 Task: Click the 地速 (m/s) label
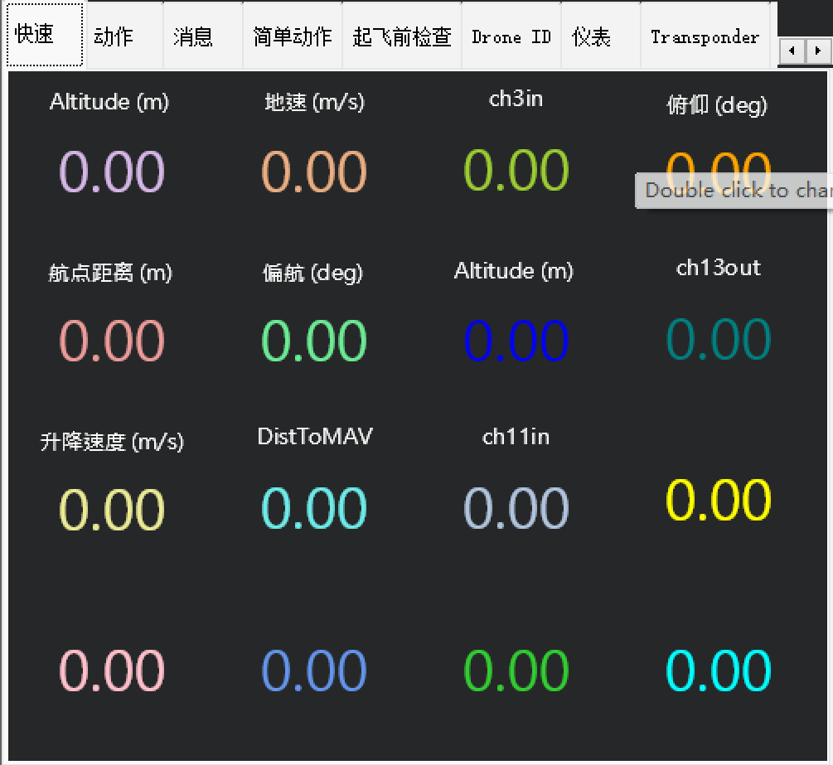tap(314, 102)
